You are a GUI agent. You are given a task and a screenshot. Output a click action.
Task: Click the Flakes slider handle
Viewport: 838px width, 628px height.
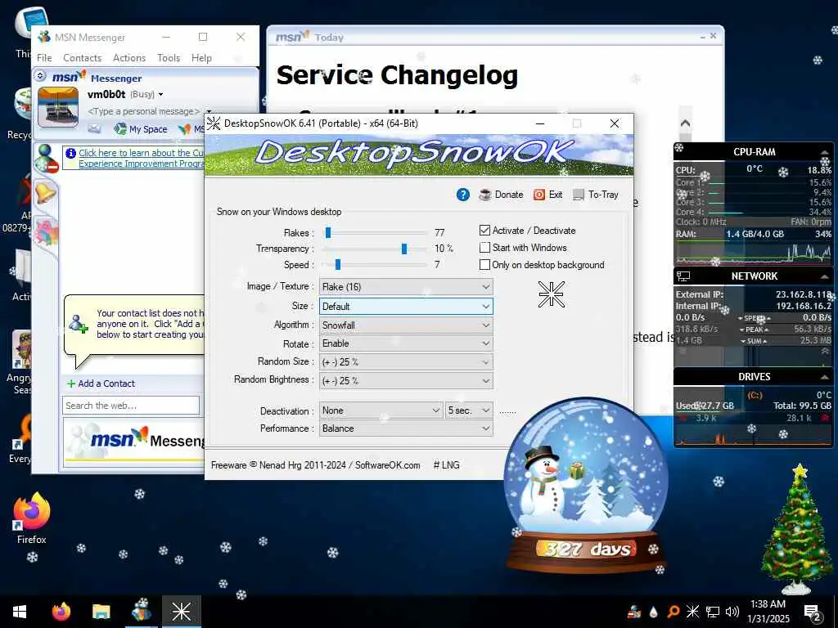click(x=328, y=232)
